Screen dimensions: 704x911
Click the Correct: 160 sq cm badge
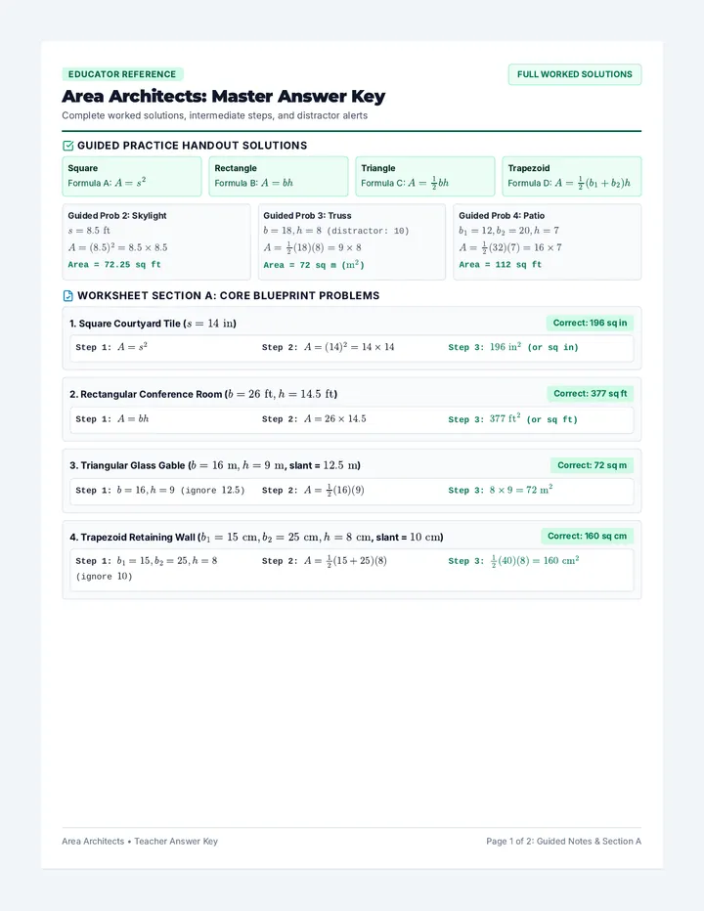[x=587, y=537]
